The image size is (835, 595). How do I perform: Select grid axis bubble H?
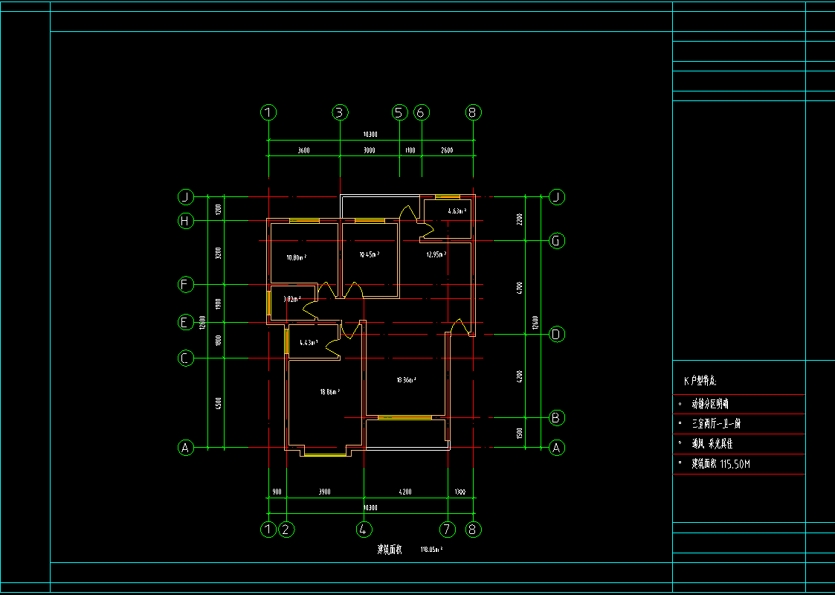185,221
